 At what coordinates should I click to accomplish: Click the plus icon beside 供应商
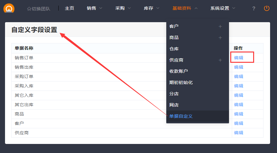[x=220, y=60]
